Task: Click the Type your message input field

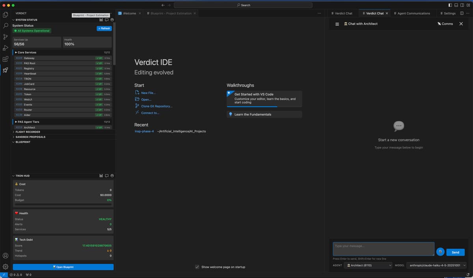Action: [x=383, y=249]
